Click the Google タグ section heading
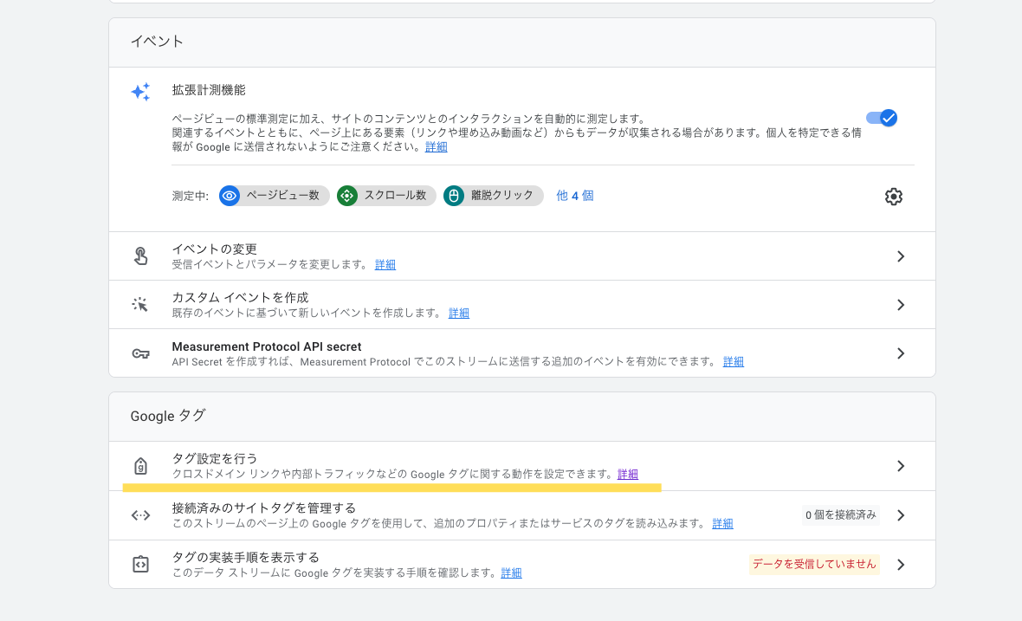Viewport: 1022px width, 621px height. click(168, 417)
